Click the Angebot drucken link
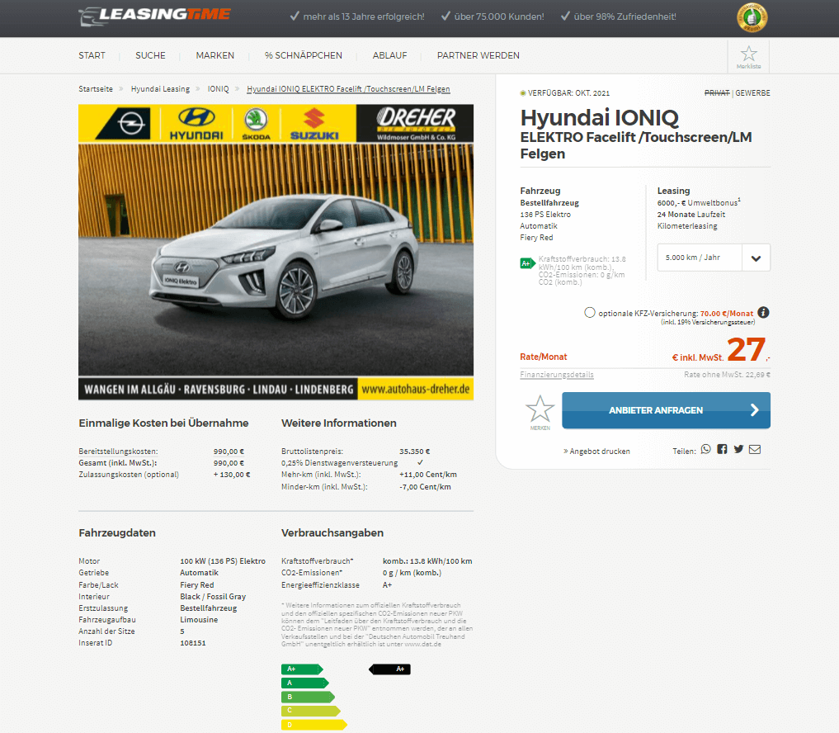 [596, 452]
